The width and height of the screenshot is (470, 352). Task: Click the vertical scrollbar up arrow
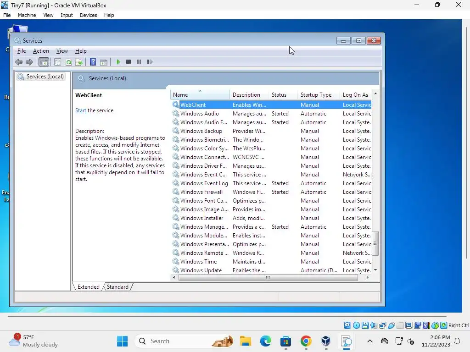375,94
